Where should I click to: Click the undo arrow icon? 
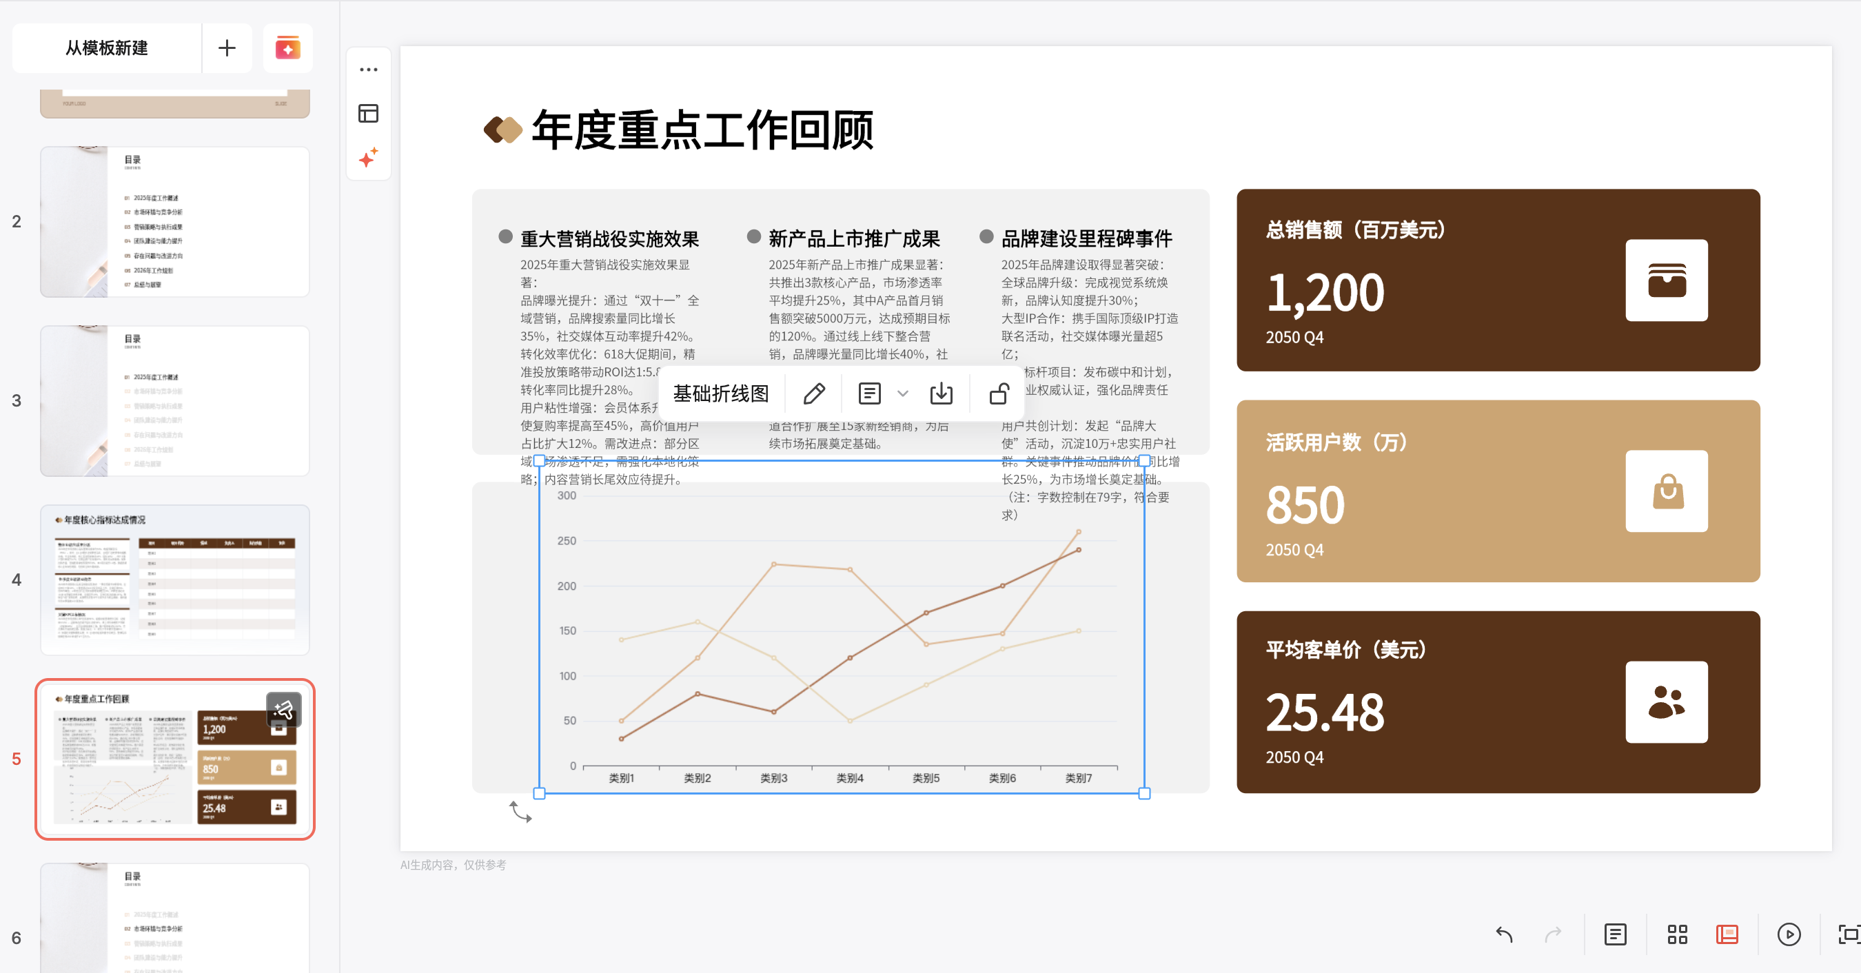(1504, 934)
